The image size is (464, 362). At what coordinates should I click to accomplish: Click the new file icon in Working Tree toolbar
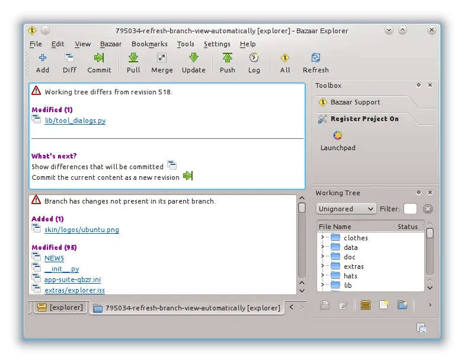(x=384, y=305)
